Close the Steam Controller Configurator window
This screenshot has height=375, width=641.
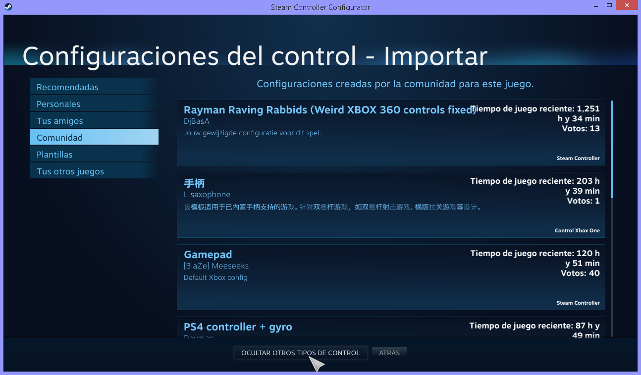(627, 6)
